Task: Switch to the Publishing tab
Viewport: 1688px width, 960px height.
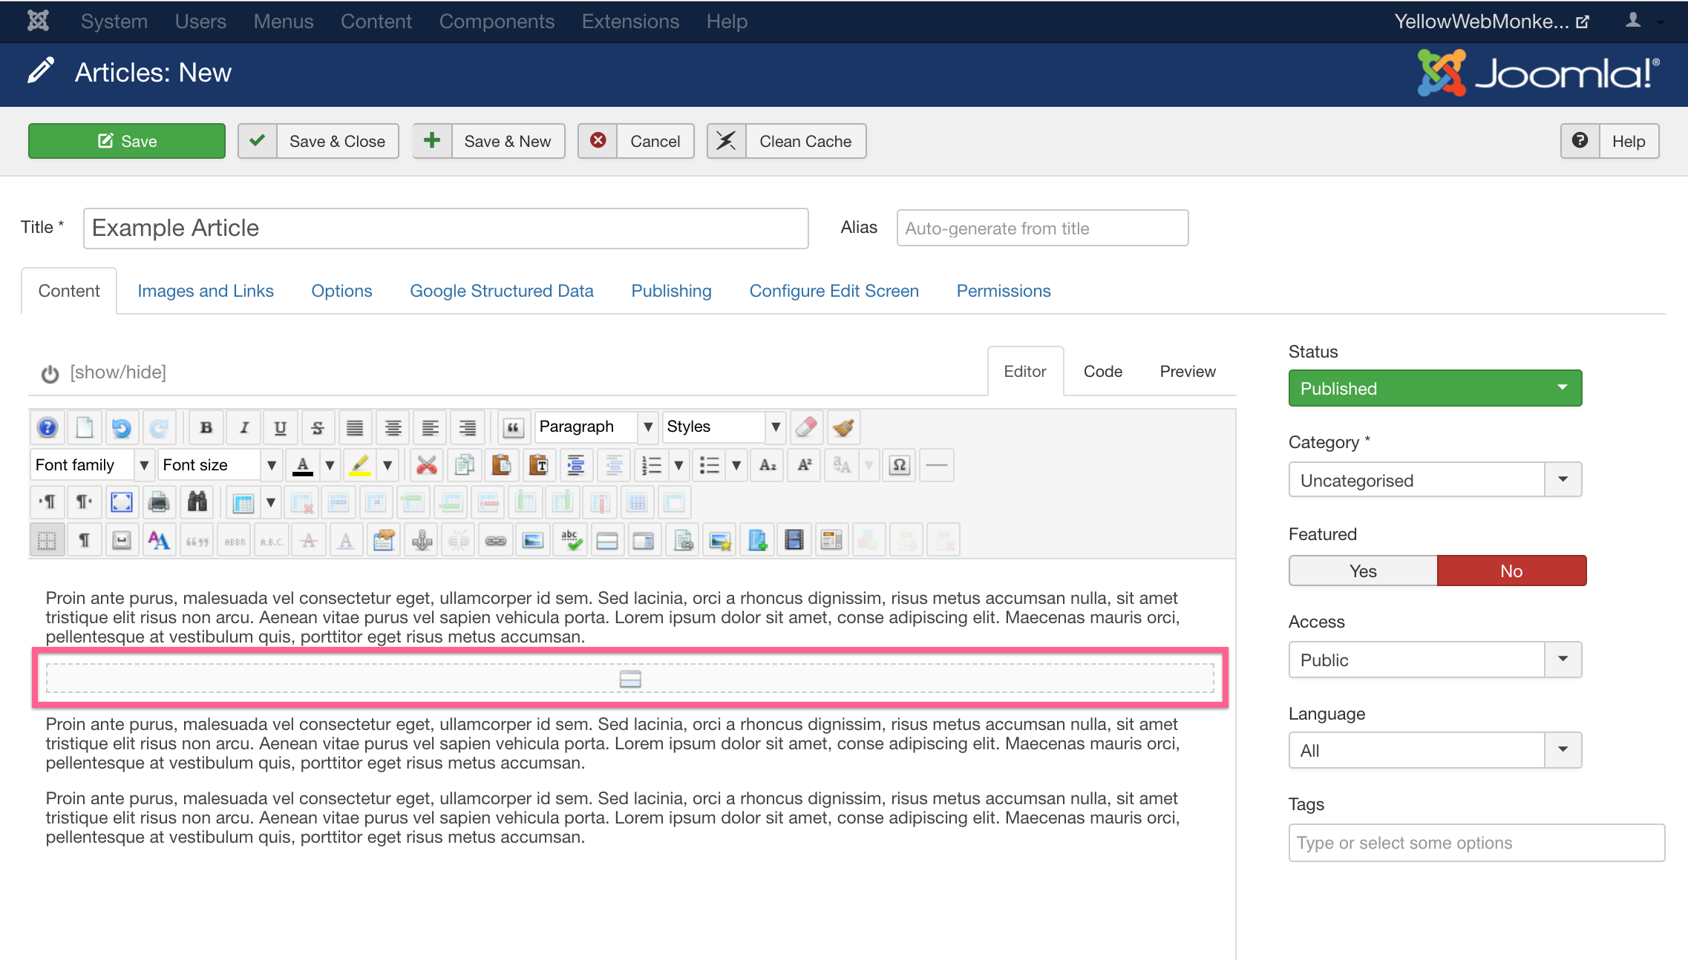Action: pyautogui.click(x=671, y=291)
